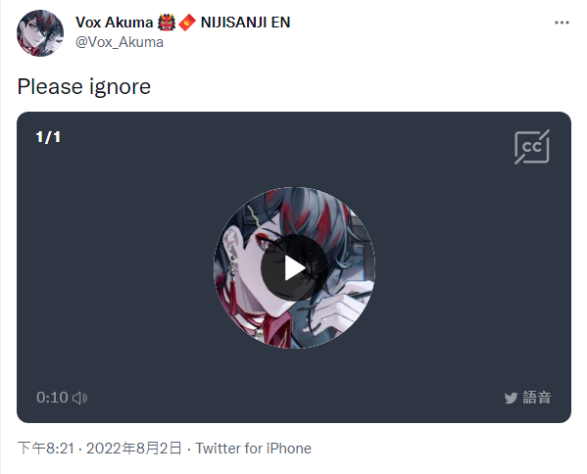Image resolution: width=587 pixels, height=474 pixels.
Task: Click the red oni mask emoji
Action: coord(167,23)
